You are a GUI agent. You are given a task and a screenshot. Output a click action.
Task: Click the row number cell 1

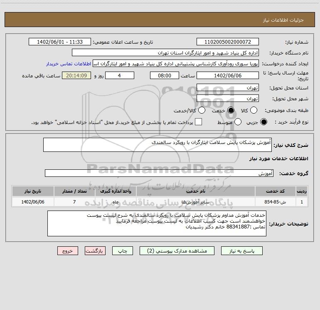302,202
